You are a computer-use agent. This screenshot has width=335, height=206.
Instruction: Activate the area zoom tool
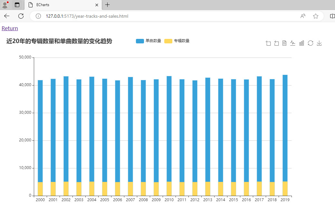pyautogui.click(x=268, y=43)
